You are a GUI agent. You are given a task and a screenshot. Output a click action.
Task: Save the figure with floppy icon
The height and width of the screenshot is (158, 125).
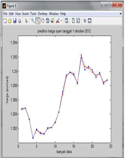click(15, 21)
